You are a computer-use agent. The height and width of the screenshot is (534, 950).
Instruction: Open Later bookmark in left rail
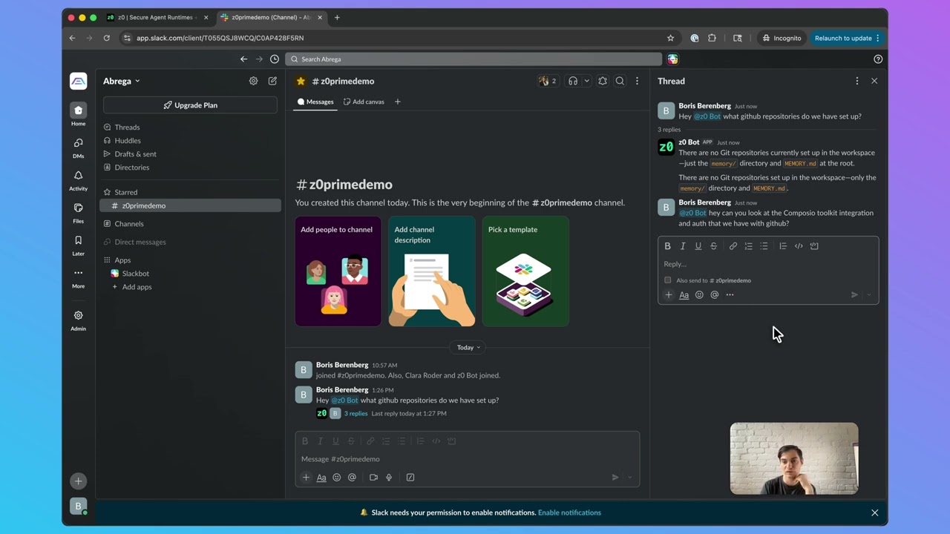[x=78, y=245]
